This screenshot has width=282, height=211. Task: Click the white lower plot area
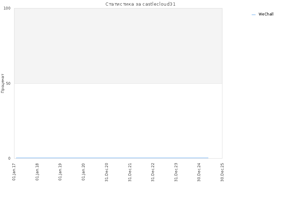pyautogui.click(x=118, y=121)
